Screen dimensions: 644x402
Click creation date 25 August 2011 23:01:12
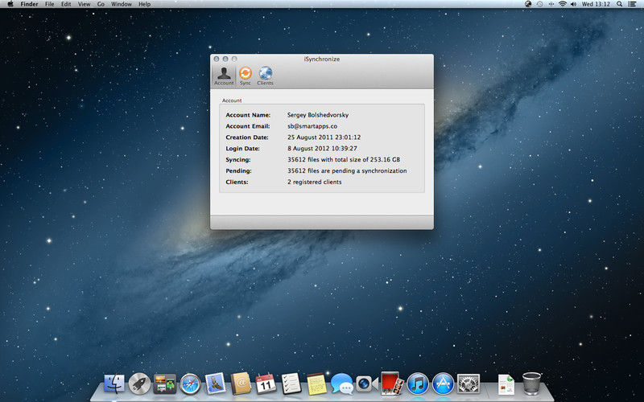pos(324,137)
